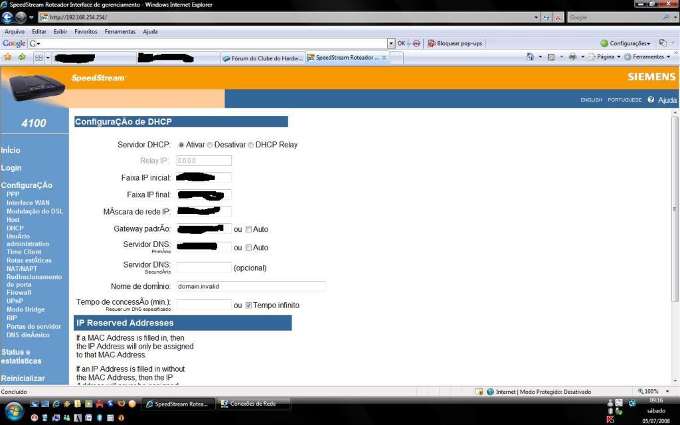Screen dimensions: 680x425
Task: Open the Quick Tabs grid icon
Action: 39,57
